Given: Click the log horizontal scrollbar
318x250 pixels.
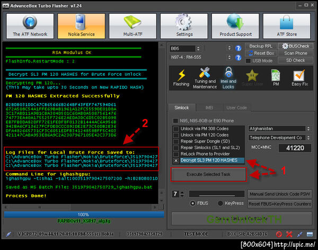Looking at the screenshot, I should (80, 207).
